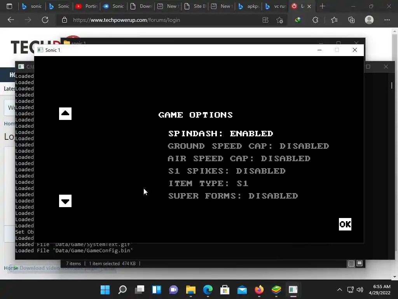
Task: Open the Favorites list icon
Action: pyautogui.click(x=334, y=20)
